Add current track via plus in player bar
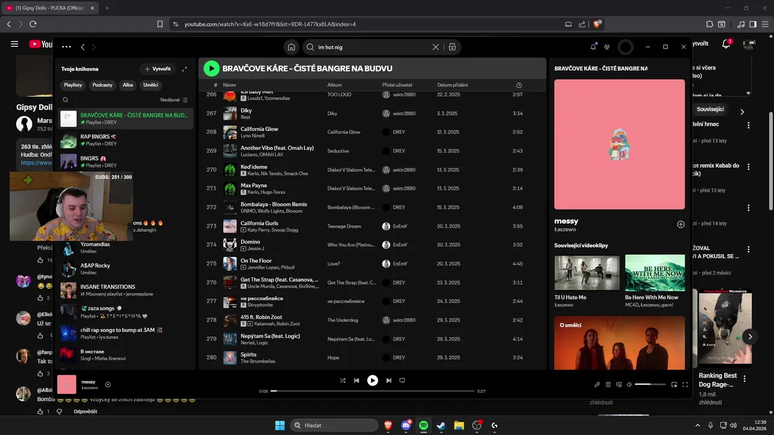 (x=108, y=384)
